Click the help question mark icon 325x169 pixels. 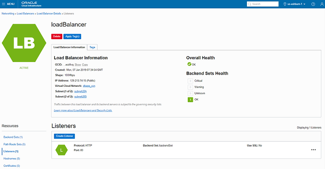pos(313,4)
